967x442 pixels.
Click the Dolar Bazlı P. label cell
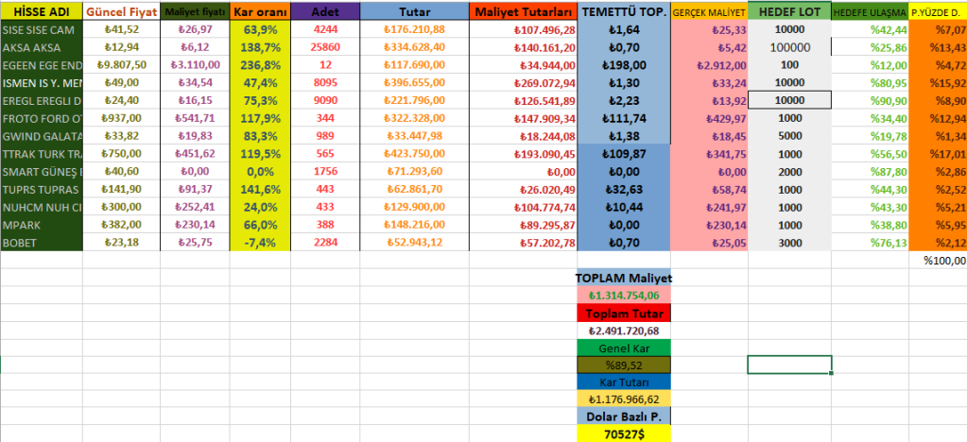tap(624, 416)
